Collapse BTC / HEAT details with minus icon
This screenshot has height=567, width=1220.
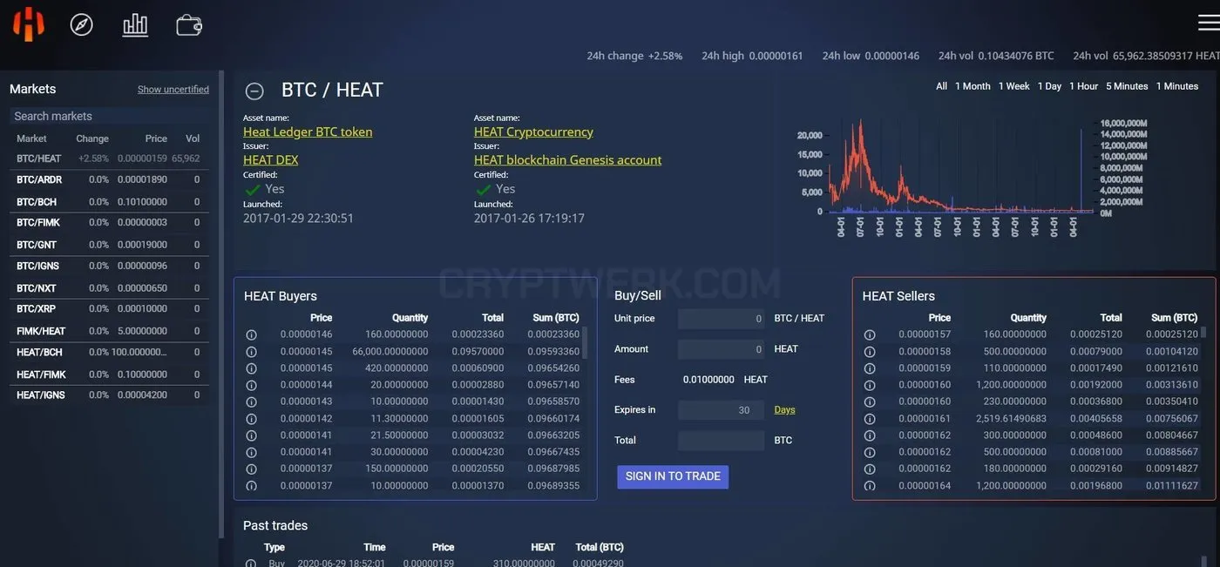[x=254, y=91]
